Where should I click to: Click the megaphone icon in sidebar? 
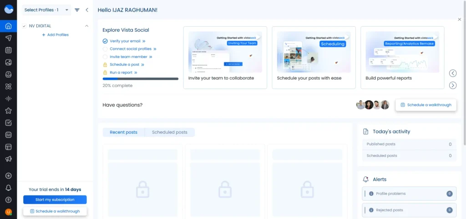(8, 159)
